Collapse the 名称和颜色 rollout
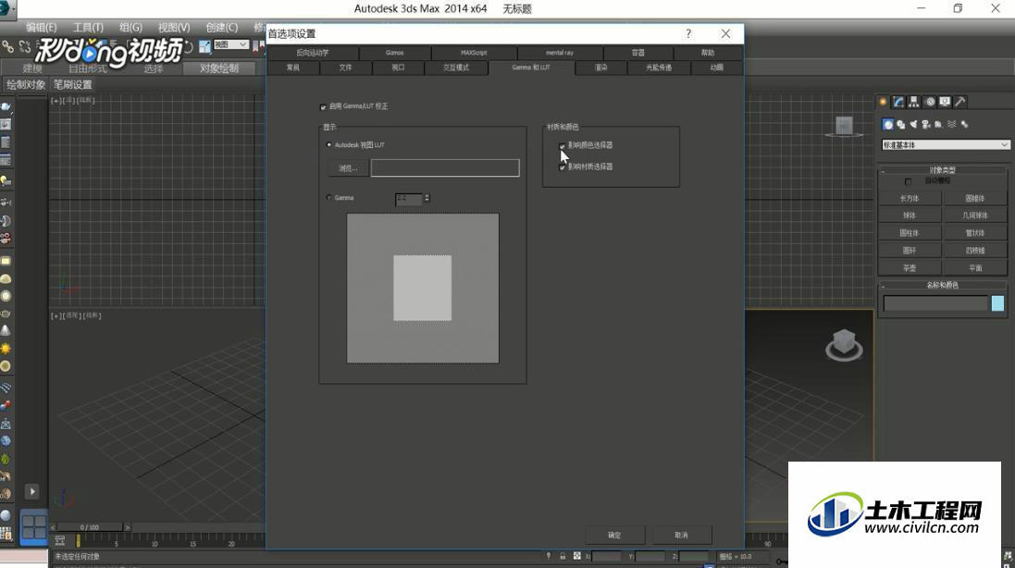Viewport: 1015px width, 568px height. (x=943, y=285)
